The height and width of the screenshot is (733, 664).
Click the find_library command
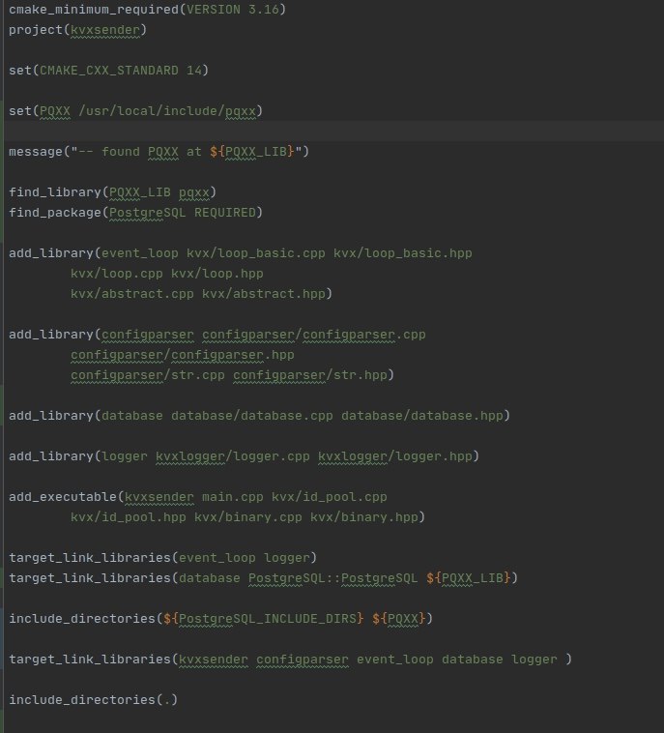coord(55,192)
